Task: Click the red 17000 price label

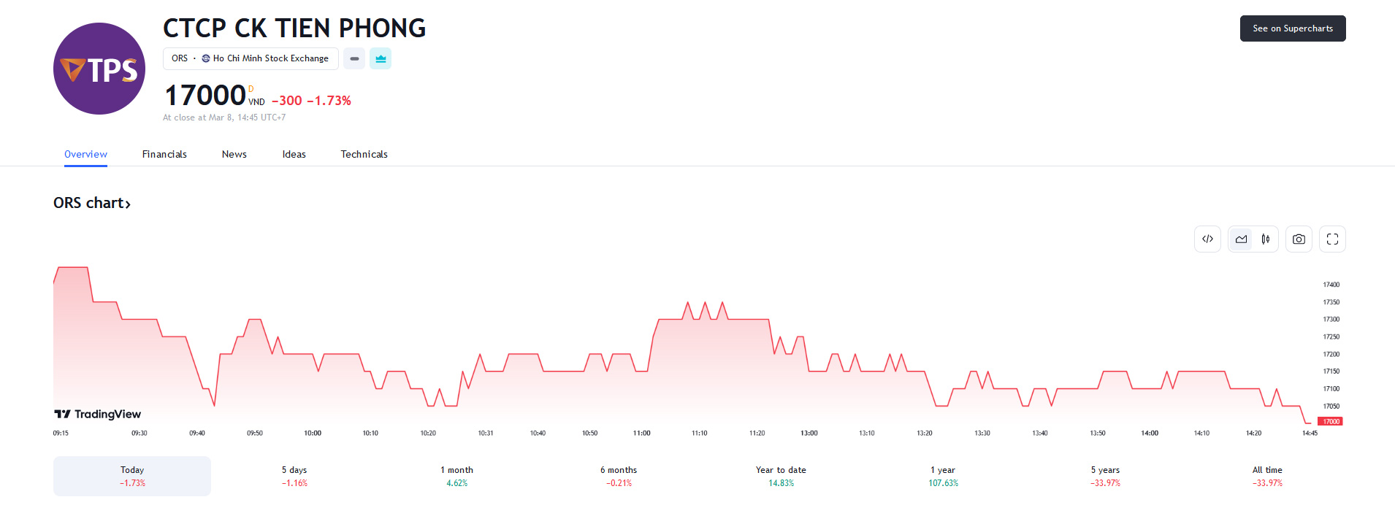Action: pos(1330,421)
